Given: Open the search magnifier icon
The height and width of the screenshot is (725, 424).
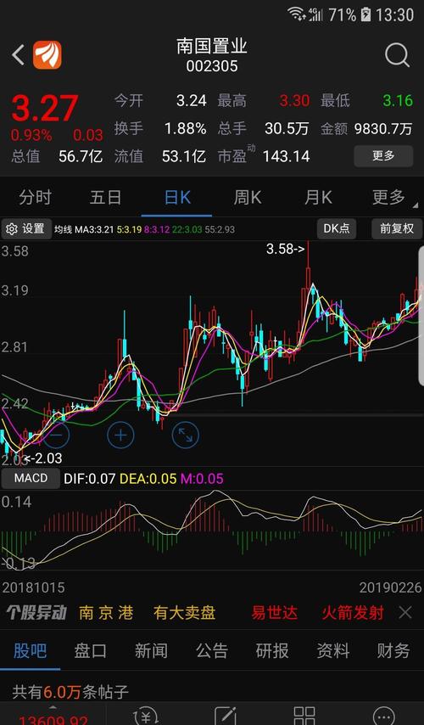Looking at the screenshot, I should point(397,56).
